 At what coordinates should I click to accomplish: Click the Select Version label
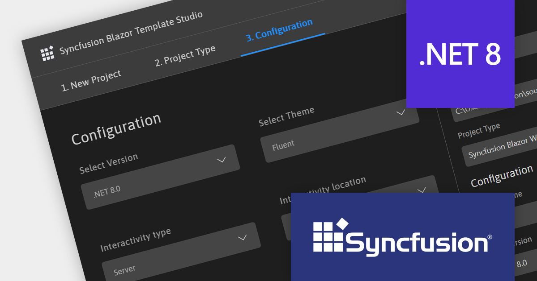coord(109,163)
